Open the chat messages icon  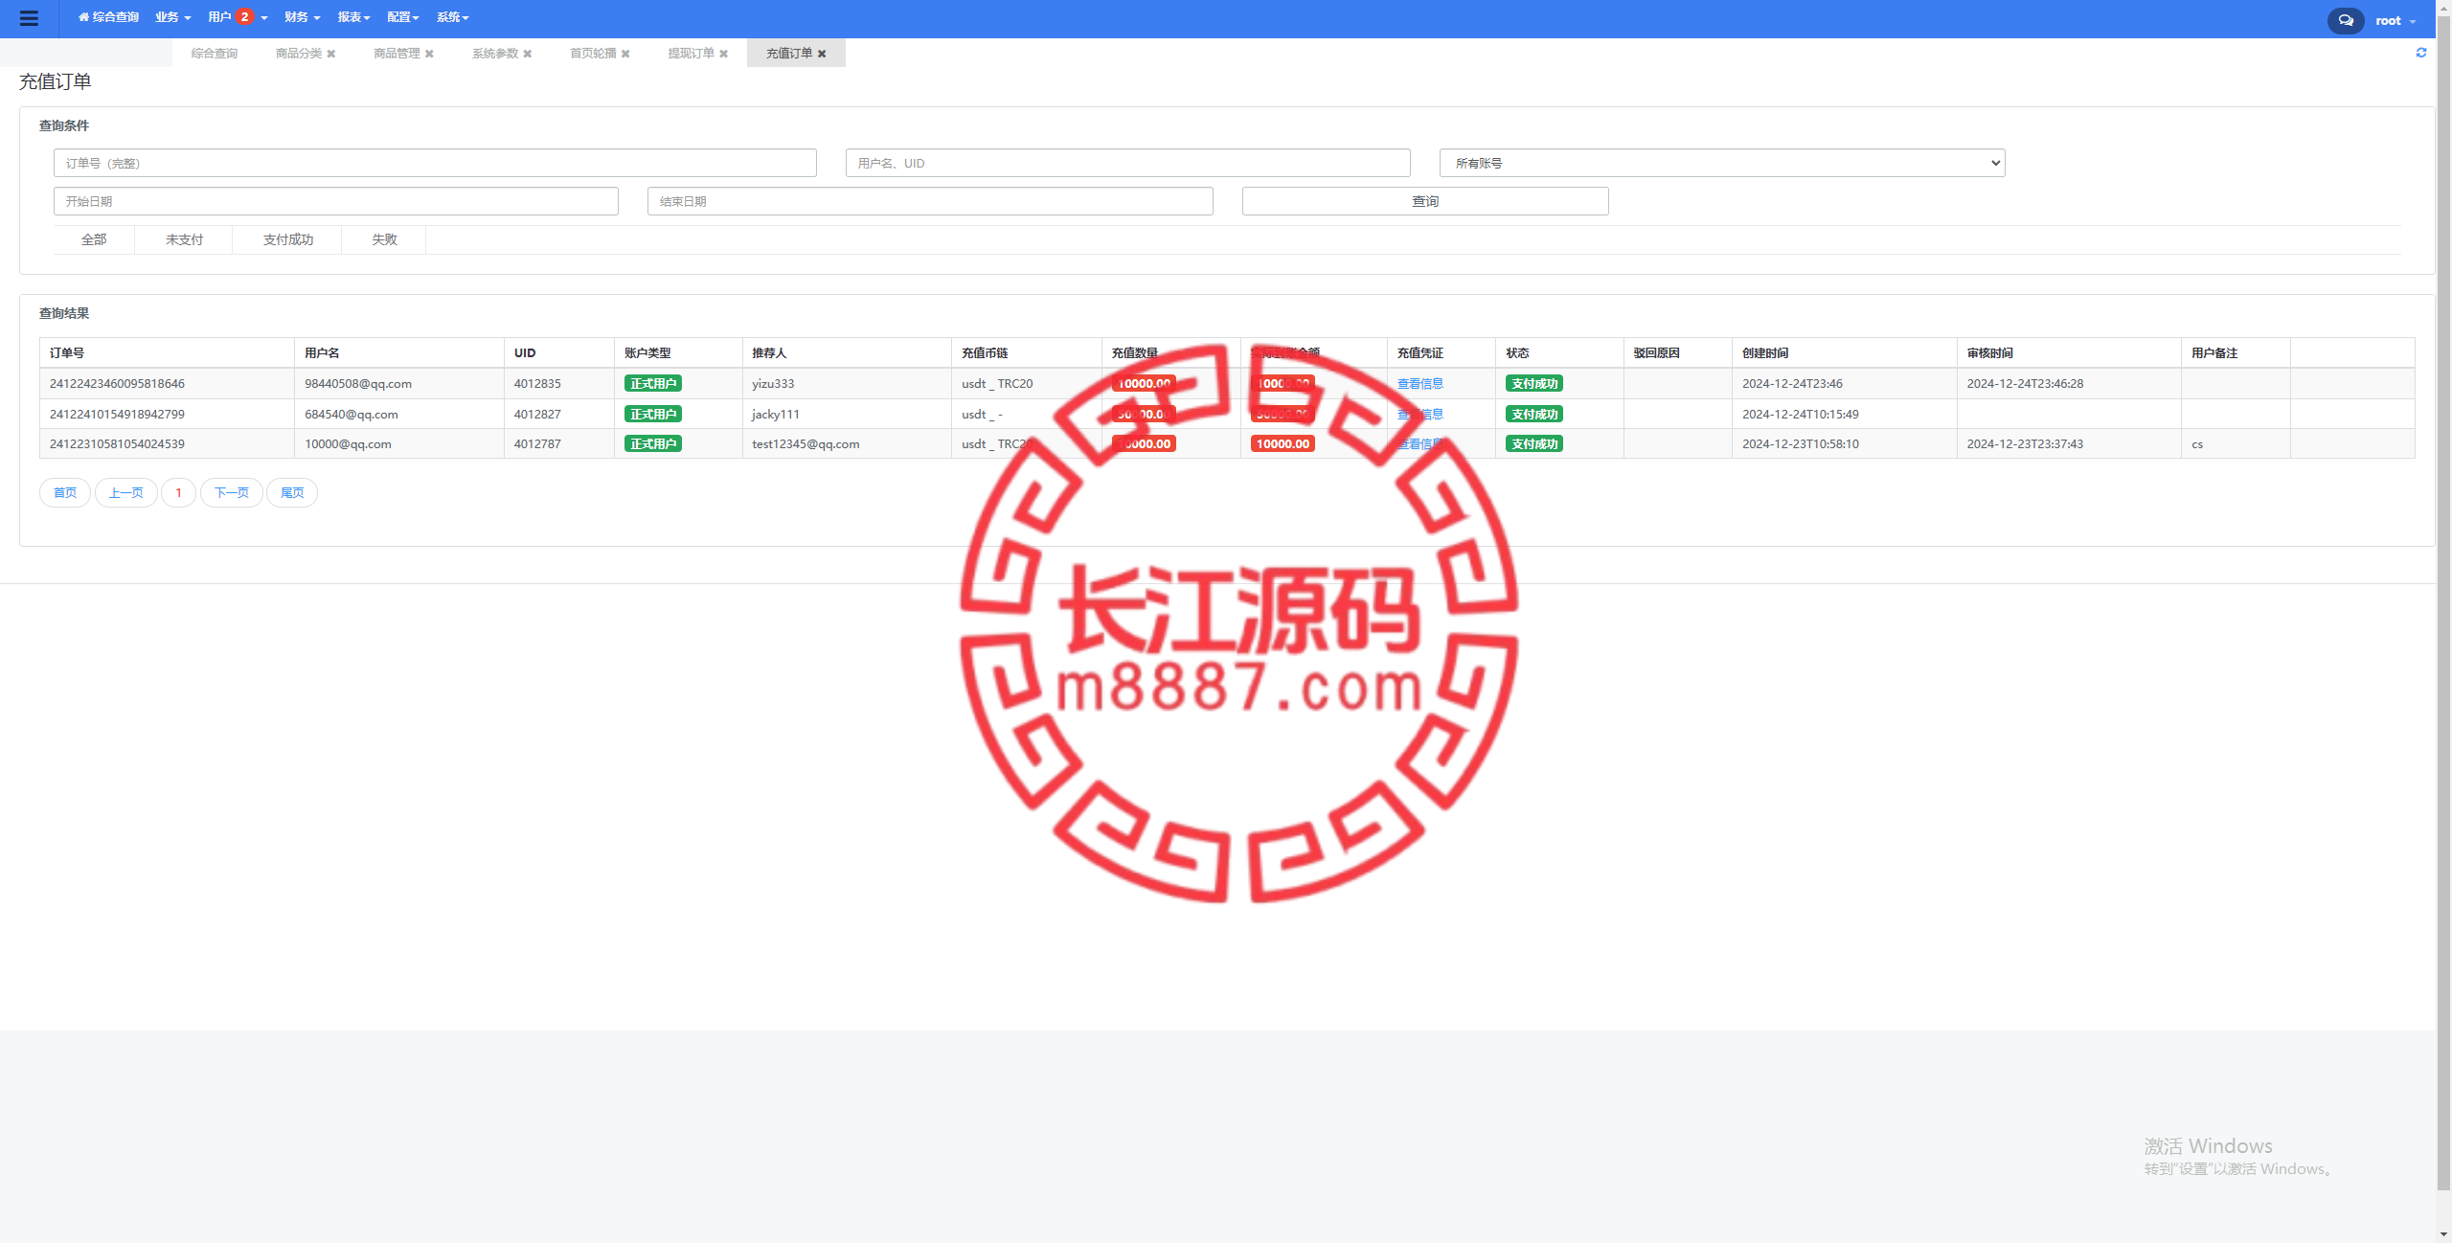click(2346, 20)
